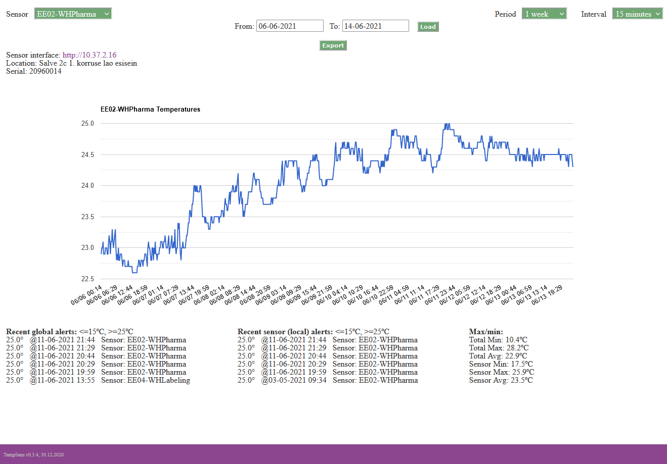
Task: Click the 22.5 y-axis label
Action: click(x=87, y=279)
